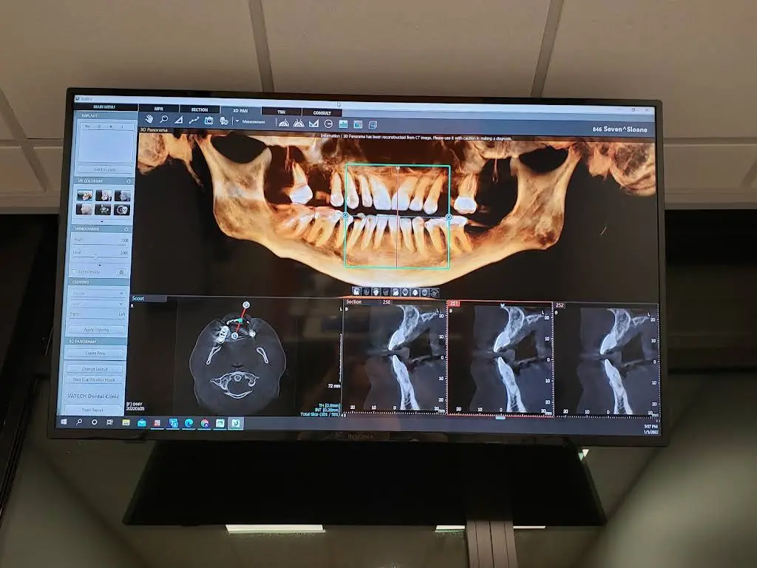Open the first Clipping dropdown
This screenshot has height=568, width=757.
click(x=98, y=293)
